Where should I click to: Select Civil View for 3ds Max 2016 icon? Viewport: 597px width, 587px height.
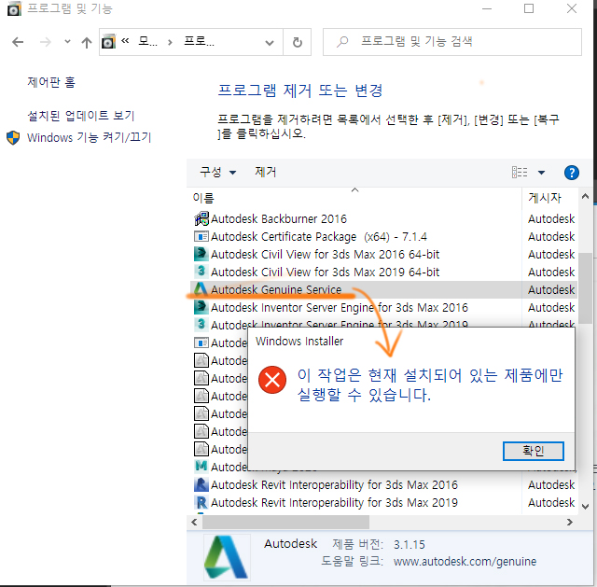tap(201, 254)
